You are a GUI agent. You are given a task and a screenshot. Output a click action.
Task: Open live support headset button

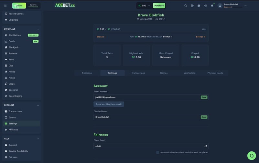click(x=252, y=156)
